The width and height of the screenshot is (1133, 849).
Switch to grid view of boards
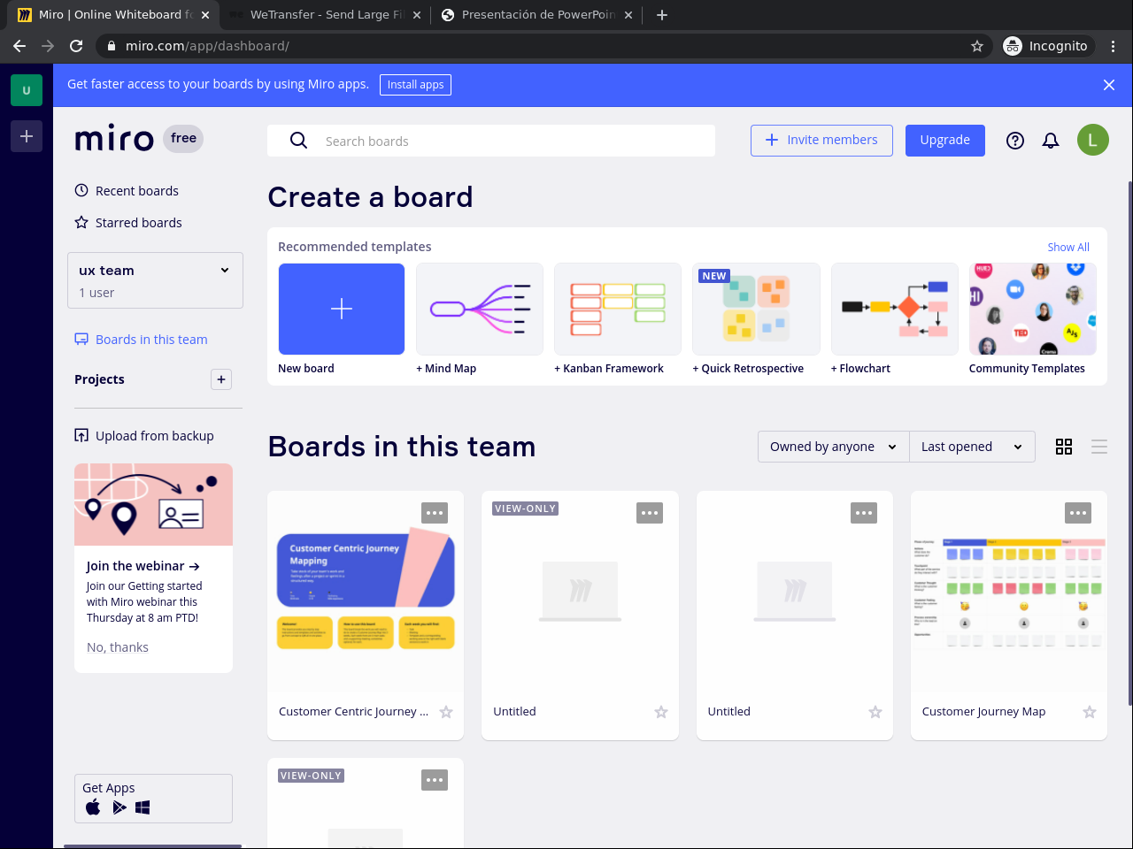[1064, 447]
